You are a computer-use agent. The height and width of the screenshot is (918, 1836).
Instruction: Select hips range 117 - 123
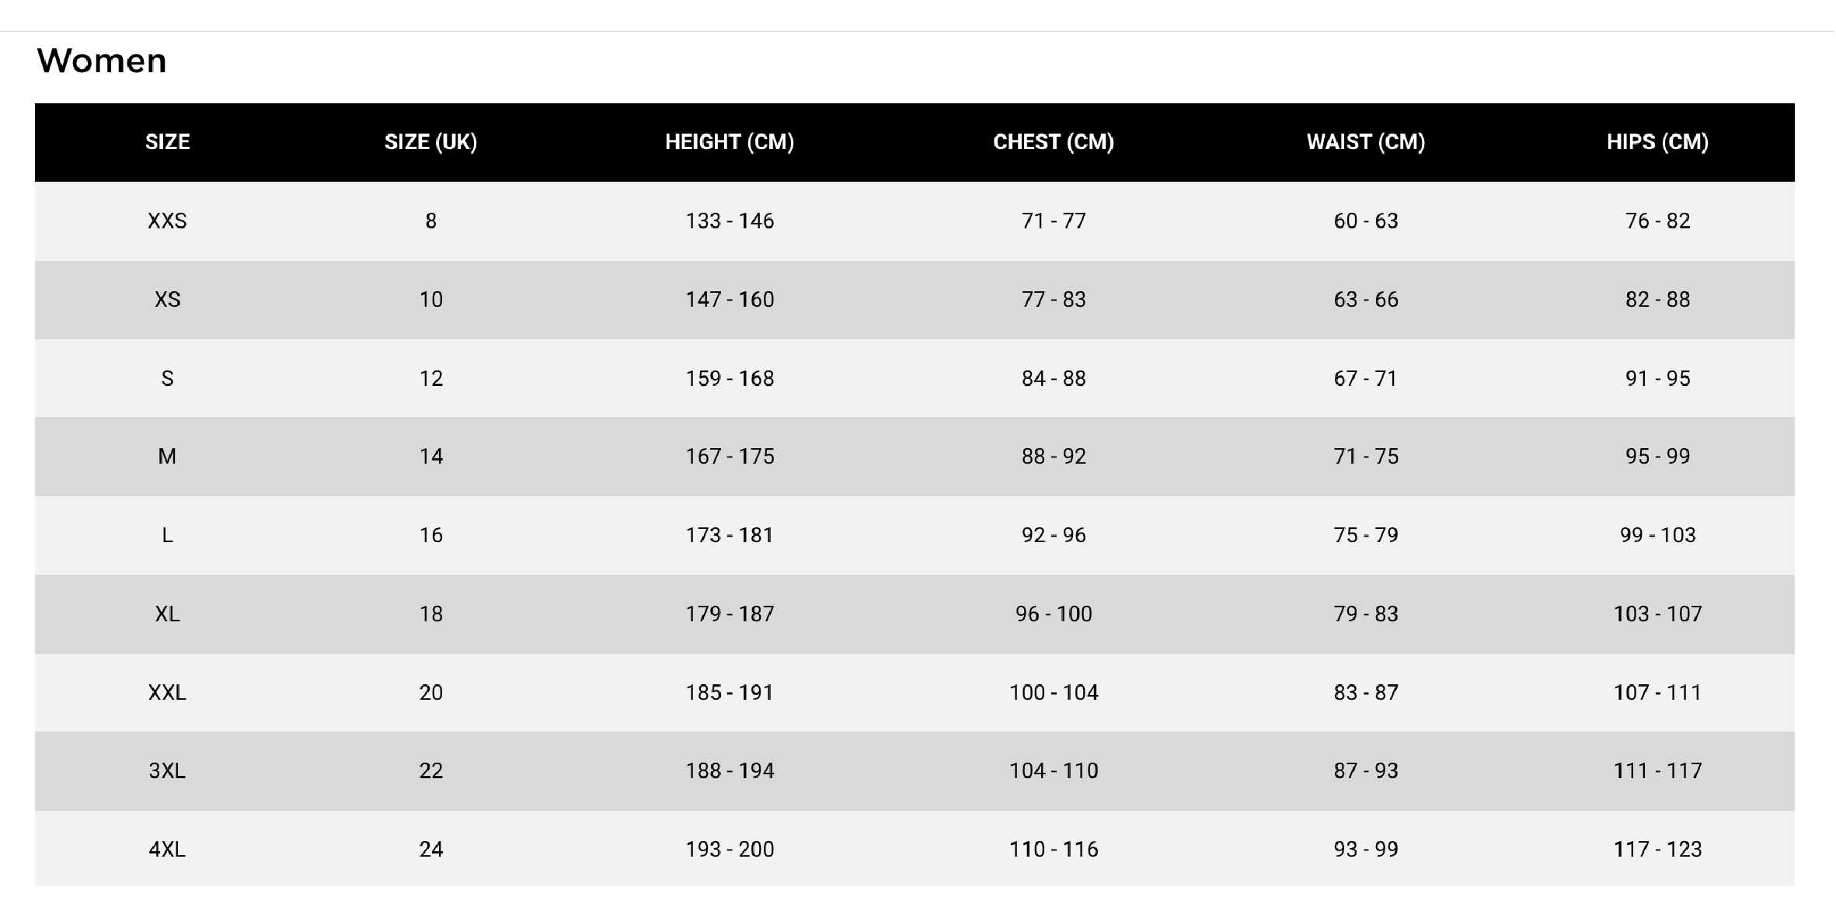click(1657, 850)
